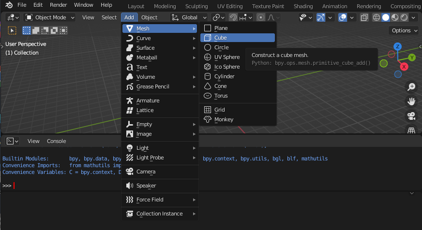Screen dimensions: 422x230
Task: Click the red X axis gizmo ball
Action: point(405,66)
